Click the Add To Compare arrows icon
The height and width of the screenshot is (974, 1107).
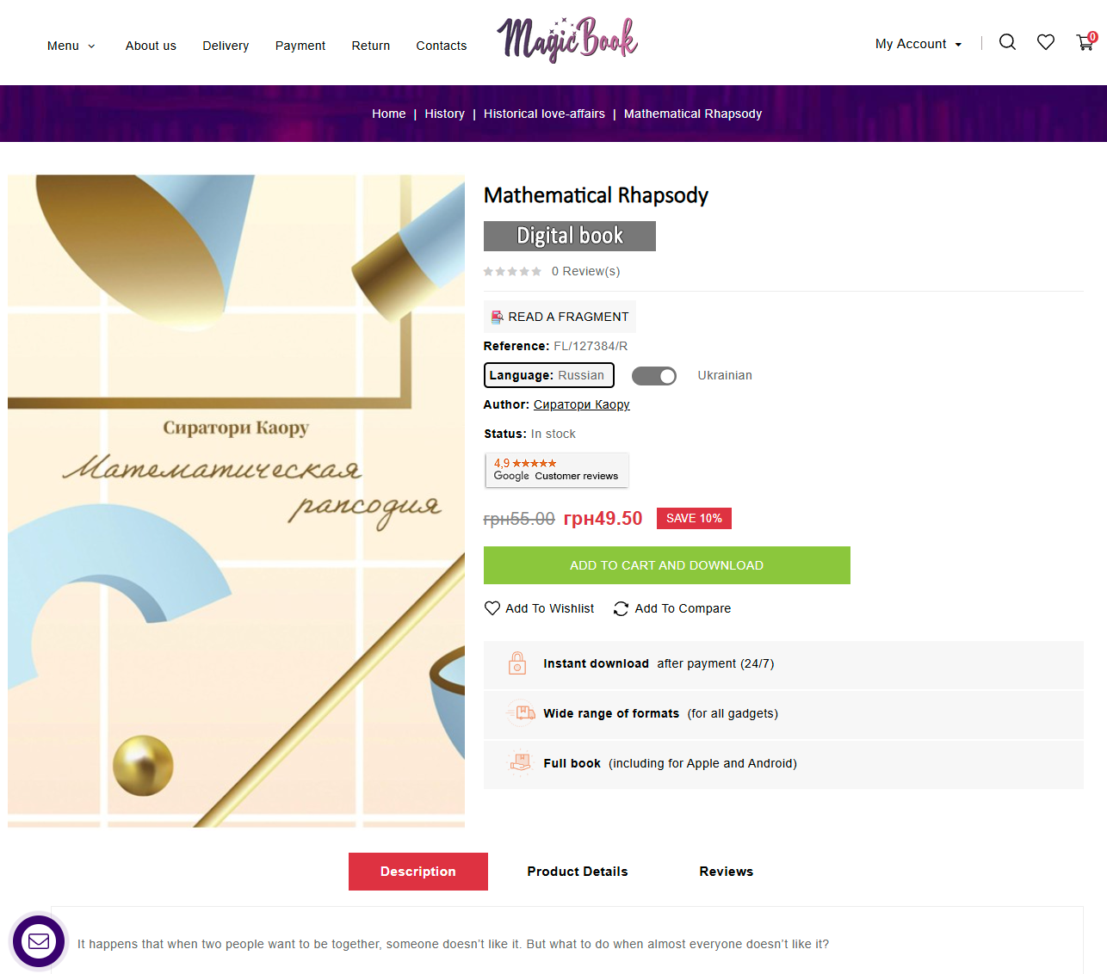coord(621,608)
